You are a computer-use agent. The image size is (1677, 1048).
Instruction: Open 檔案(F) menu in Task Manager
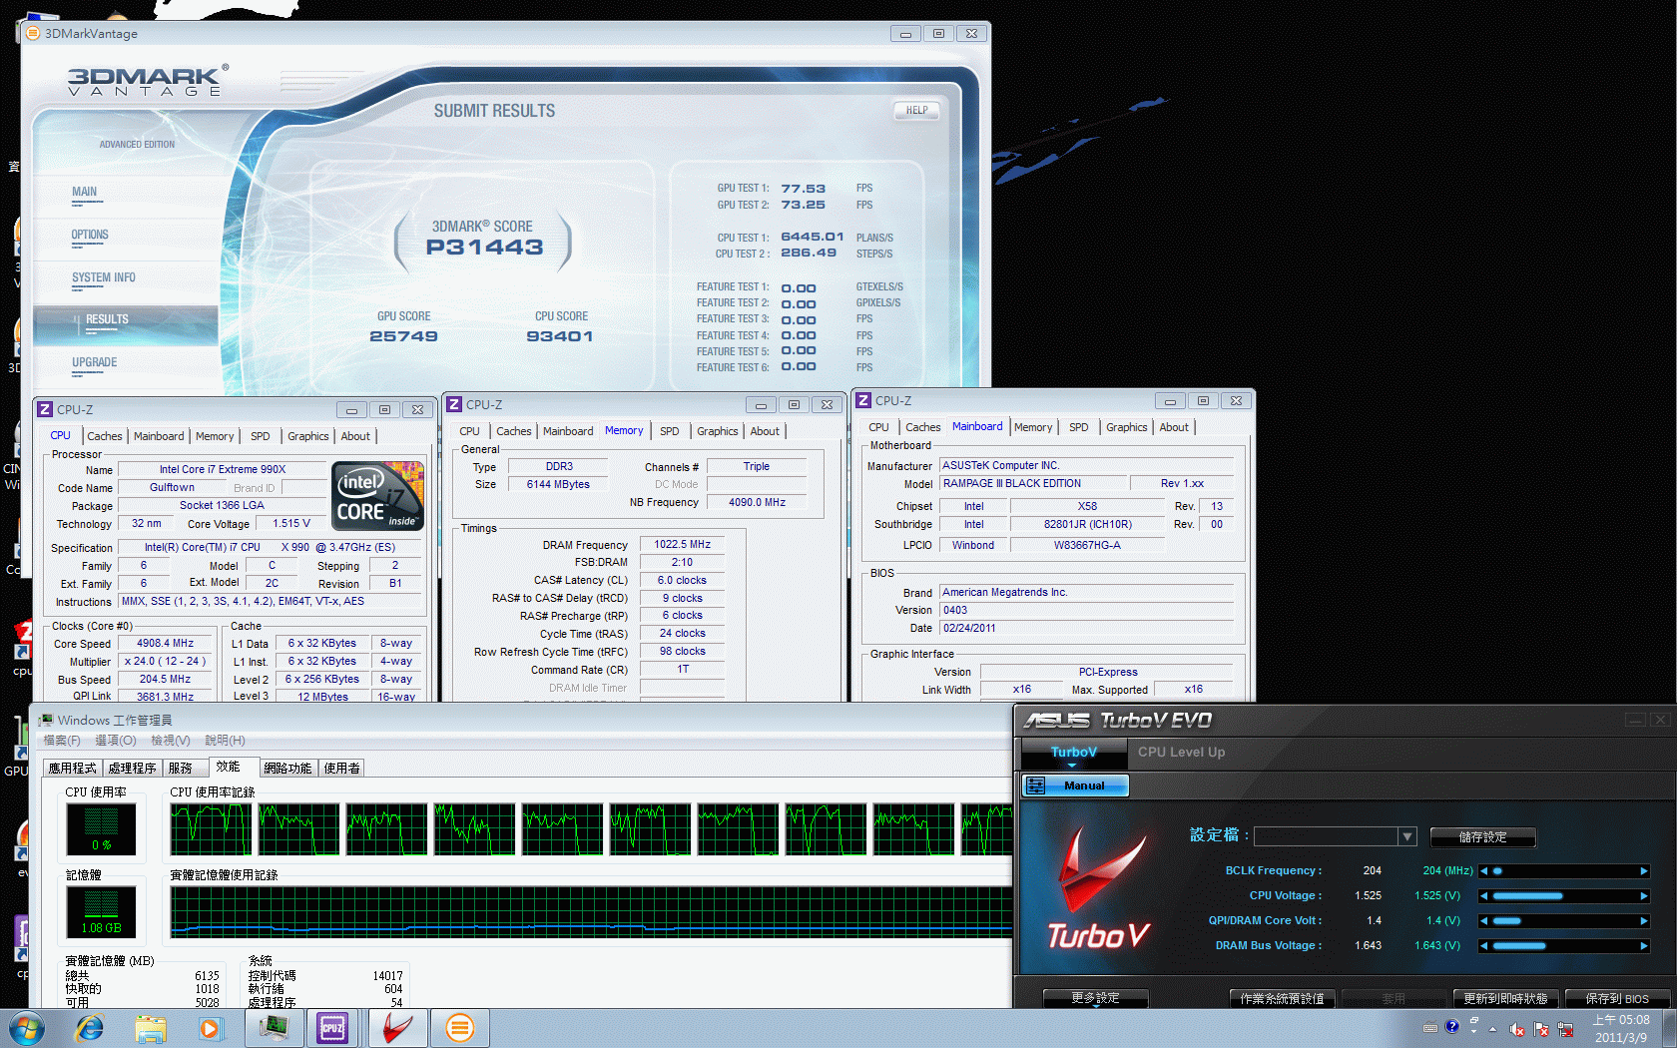point(62,741)
